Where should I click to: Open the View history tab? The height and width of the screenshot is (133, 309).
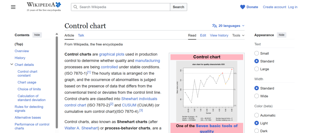(x=219, y=35)
